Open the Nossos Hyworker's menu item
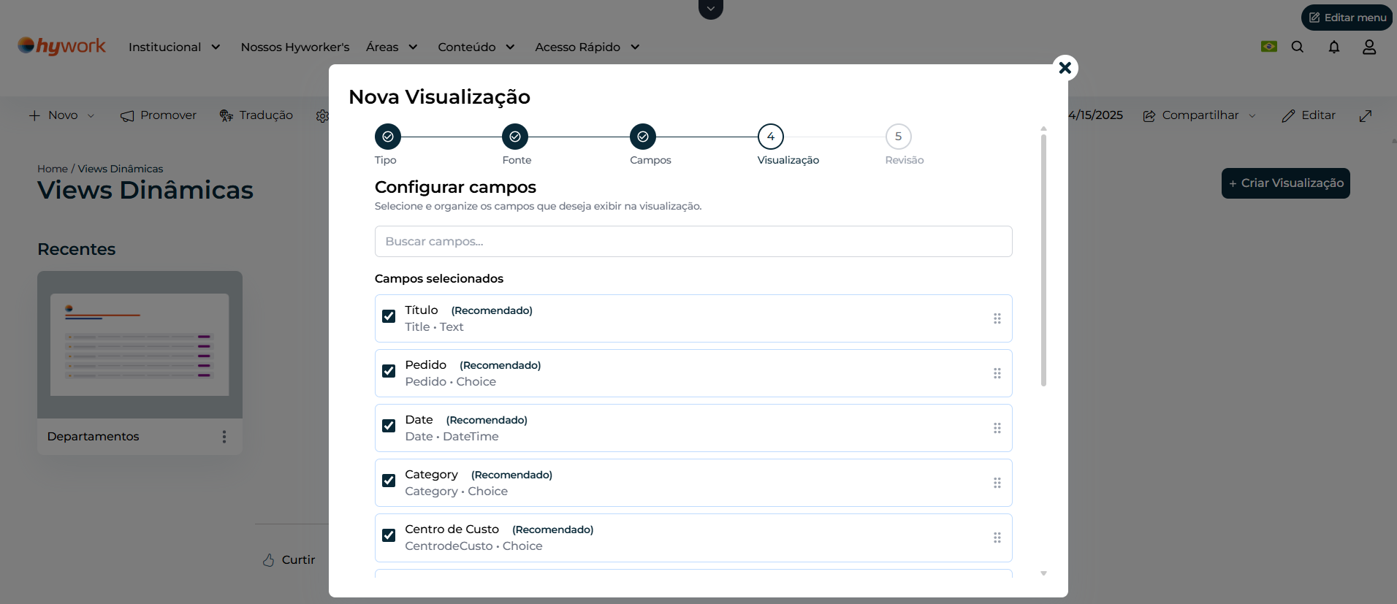1397x604 pixels. click(x=295, y=47)
